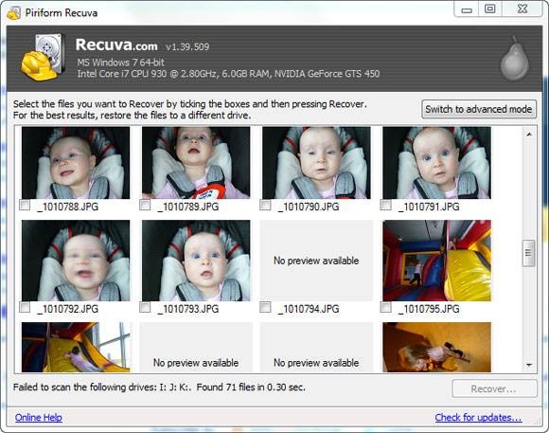Click the _1010791.JPG file name
The width and height of the screenshot is (549, 433).
(x=429, y=207)
